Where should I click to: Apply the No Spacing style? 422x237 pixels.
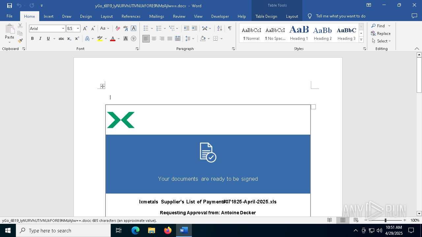coord(275,33)
